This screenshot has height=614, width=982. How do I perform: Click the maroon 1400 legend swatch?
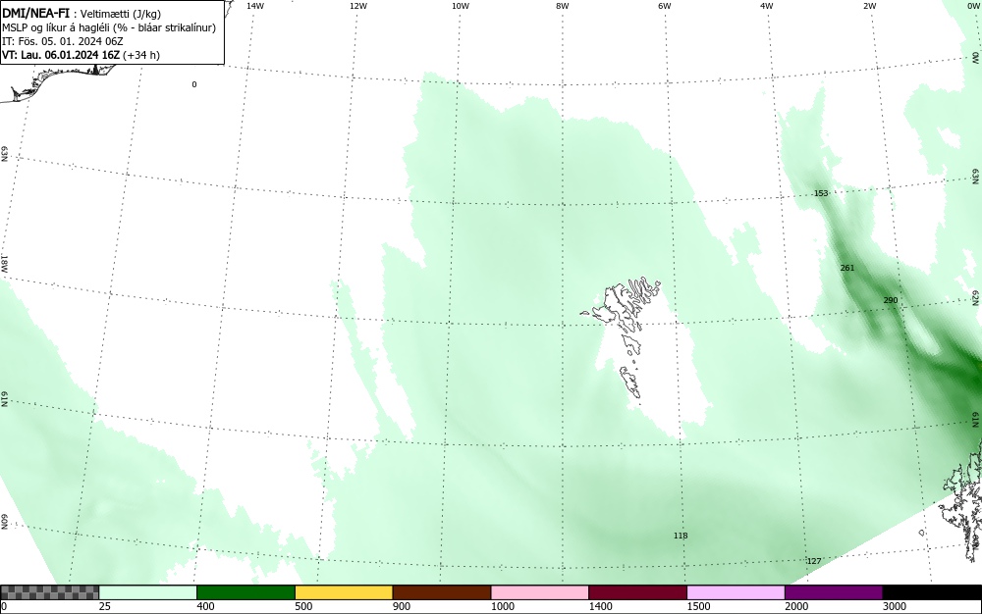pos(637,592)
